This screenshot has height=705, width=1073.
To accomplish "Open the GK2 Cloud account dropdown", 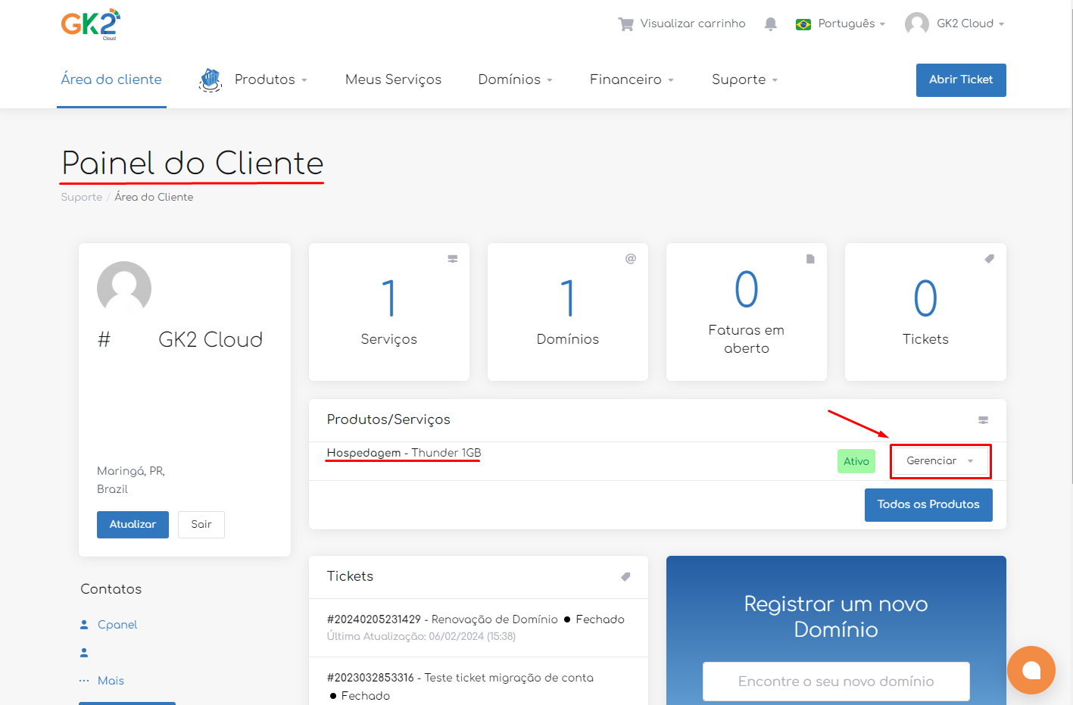I will pyautogui.click(x=970, y=23).
